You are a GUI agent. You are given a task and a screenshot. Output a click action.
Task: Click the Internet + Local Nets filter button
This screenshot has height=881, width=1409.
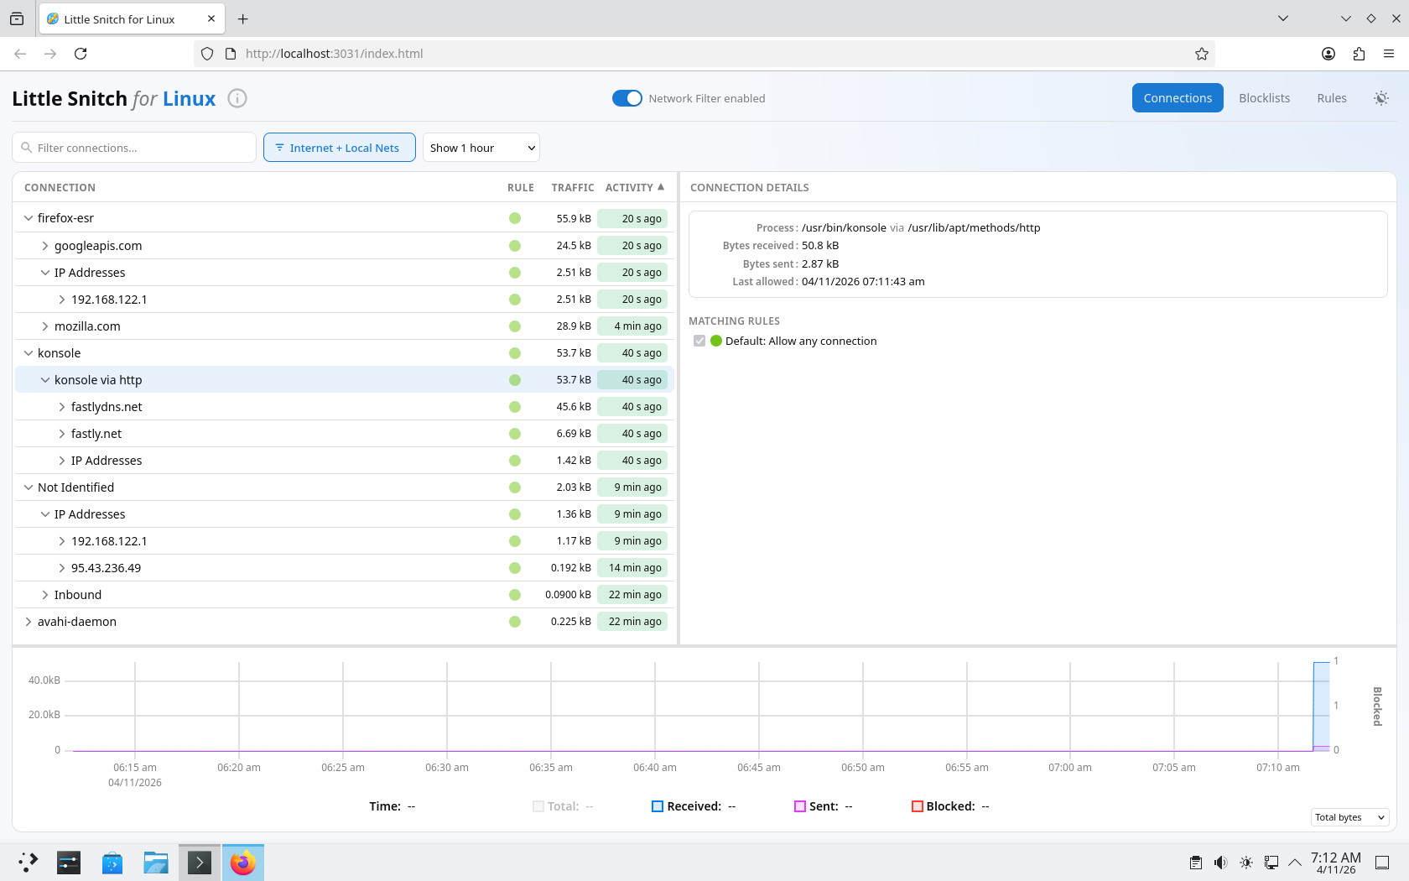[339, 148]
